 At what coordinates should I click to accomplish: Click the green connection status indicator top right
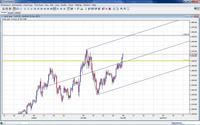click(195, 9)
